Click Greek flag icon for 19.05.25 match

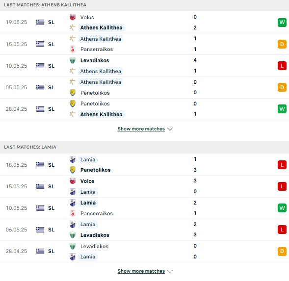pos(40,22)
